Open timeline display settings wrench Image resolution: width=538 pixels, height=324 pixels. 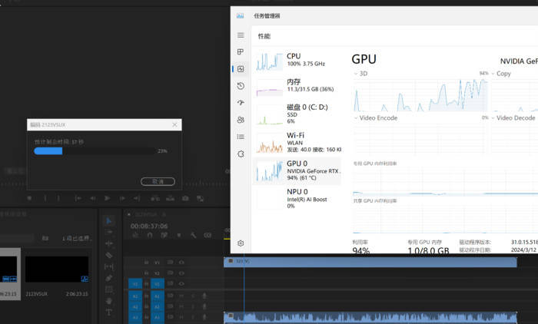coord(193,235)
